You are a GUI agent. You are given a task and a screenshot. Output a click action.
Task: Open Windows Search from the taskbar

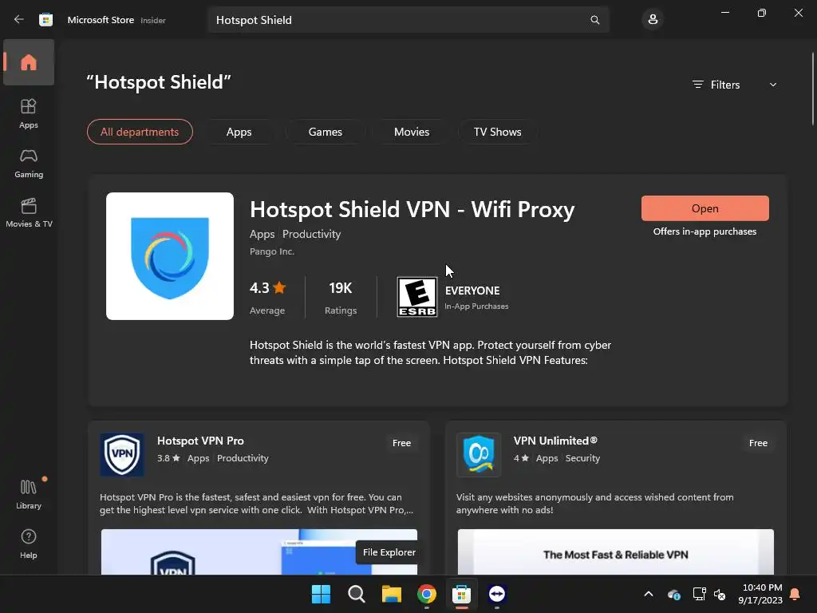click(x=357, y=594)
